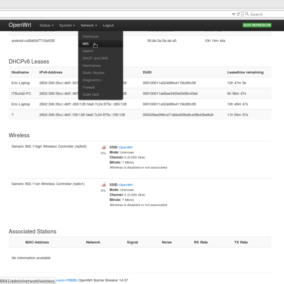Open Static Routes from the menu
This screenshot has height=284, width=284.
coord(93,73)
